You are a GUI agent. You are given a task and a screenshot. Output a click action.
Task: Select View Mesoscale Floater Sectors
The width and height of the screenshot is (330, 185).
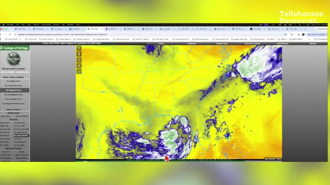coord(13,104)
